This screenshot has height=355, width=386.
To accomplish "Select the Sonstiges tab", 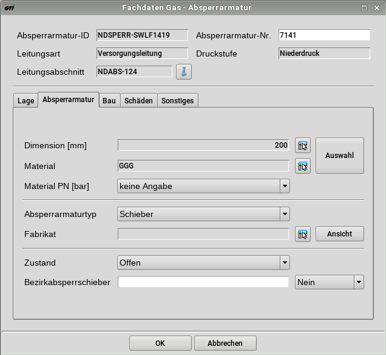I will point(177,101).
